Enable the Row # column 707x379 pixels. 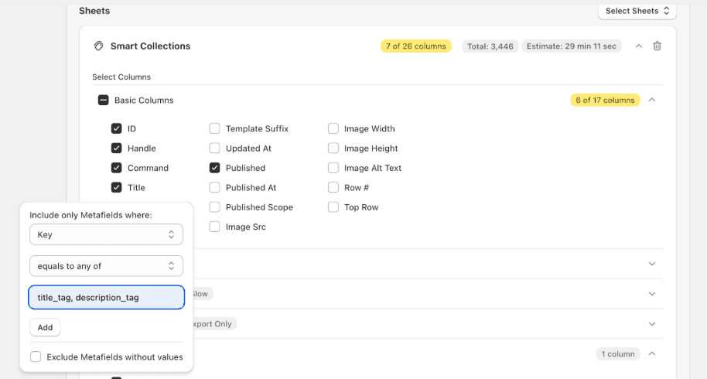coord(333,187)
